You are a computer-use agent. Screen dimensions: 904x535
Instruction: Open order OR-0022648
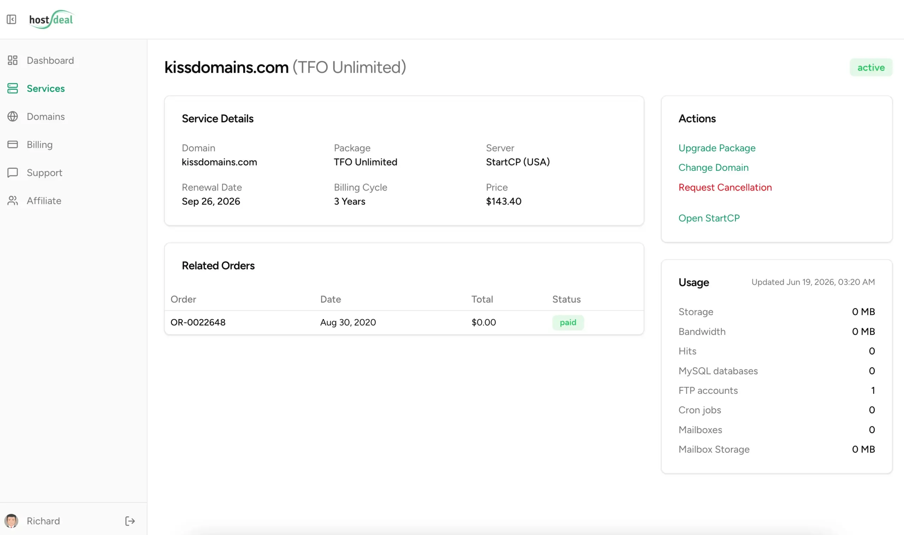coord(198,322)
